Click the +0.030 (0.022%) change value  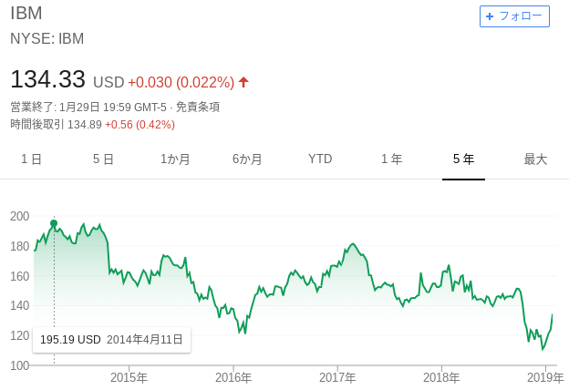pos(181,82)
